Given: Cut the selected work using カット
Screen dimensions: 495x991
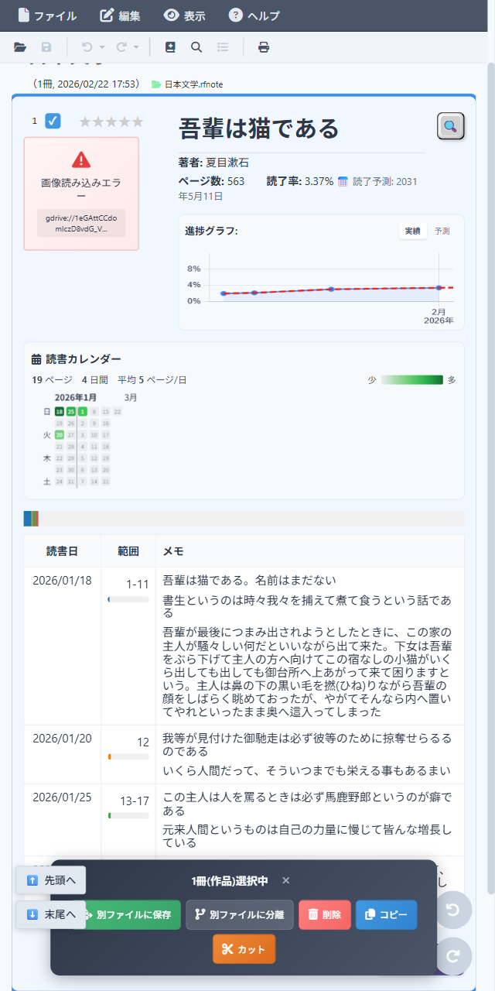Looking at the screenshot, I should click(x=244, y=948).
